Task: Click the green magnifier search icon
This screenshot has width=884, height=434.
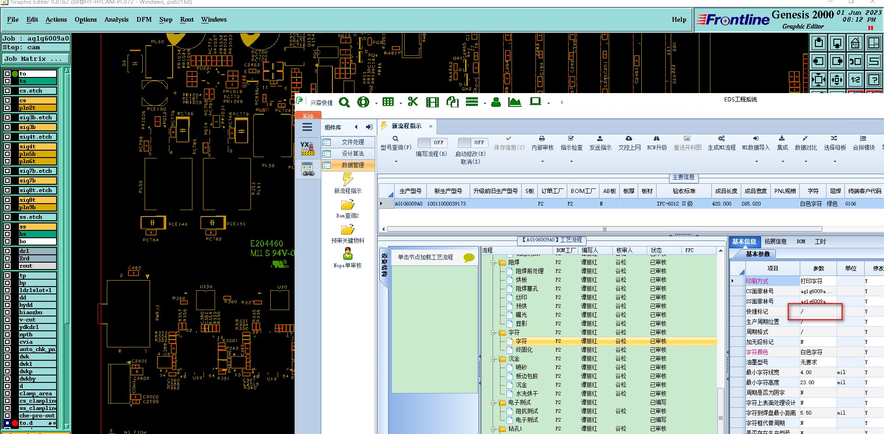Action: (x=344, y=102)
